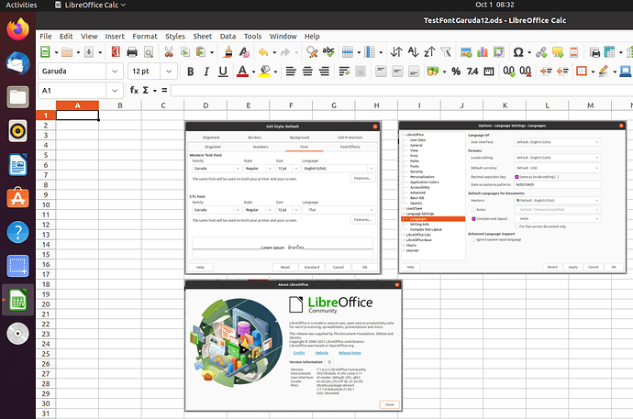Click Clear Direct Formatting icon
This screenshot has width=633, height=419.
pos(244,52)
